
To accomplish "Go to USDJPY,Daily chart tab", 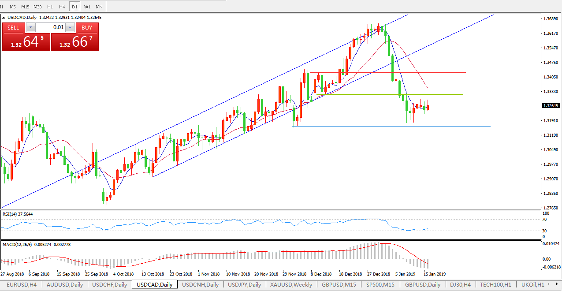I will pyautogui.click(x=244, y=284).
